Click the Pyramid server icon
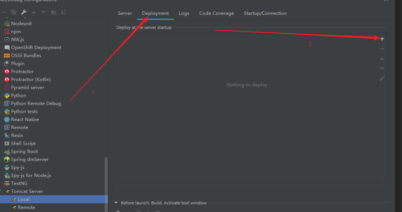 pos(7,88)
